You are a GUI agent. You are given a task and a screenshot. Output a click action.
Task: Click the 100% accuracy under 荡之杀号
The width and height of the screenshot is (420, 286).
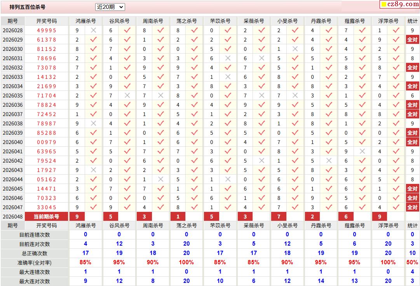click(186, 262)
